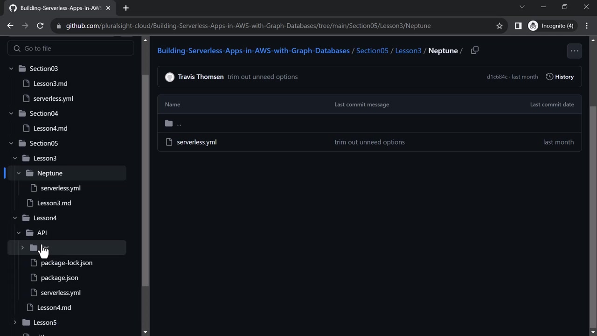The width and height of the screenshot is (597, 336).
Task: Click the package-lock.json file icon
Action: click(x=33, y=263)
